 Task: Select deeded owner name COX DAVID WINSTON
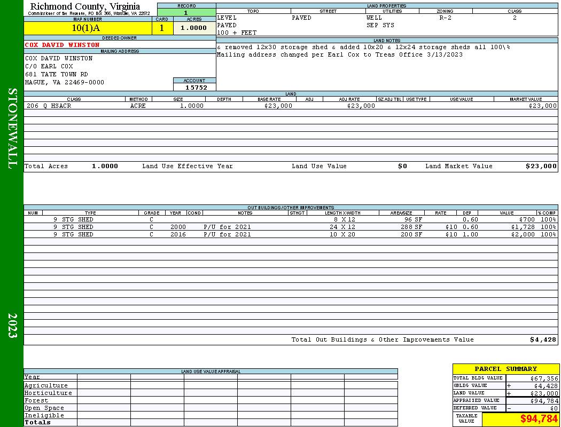[63, 45]
